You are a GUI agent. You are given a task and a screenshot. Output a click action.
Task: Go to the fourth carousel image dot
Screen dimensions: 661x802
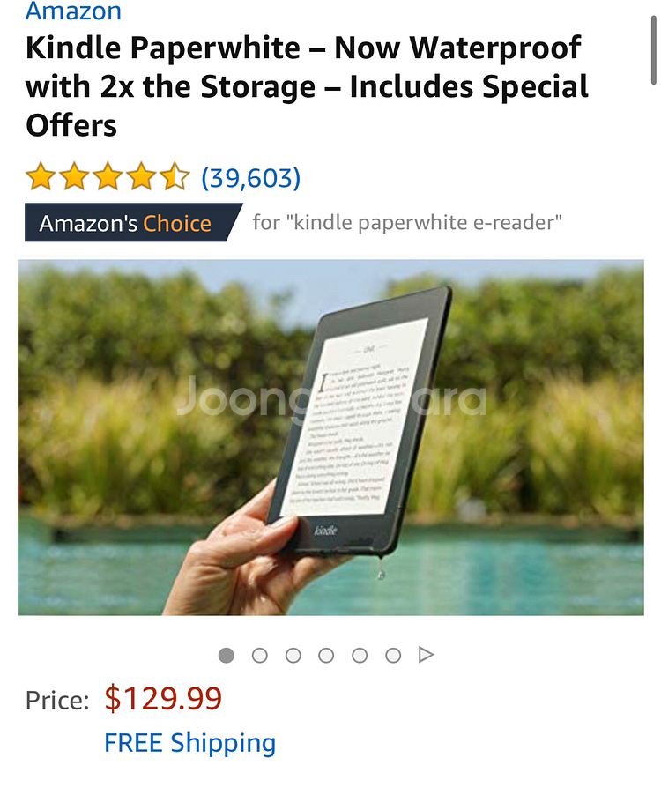click(326, 655)
